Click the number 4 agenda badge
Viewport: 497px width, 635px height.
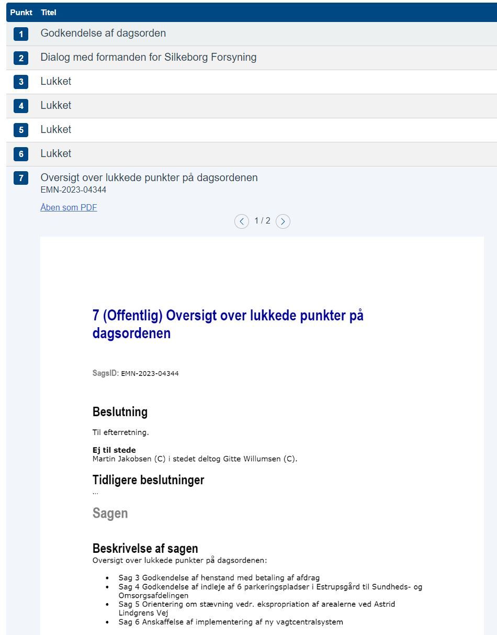tap(21, 106)
